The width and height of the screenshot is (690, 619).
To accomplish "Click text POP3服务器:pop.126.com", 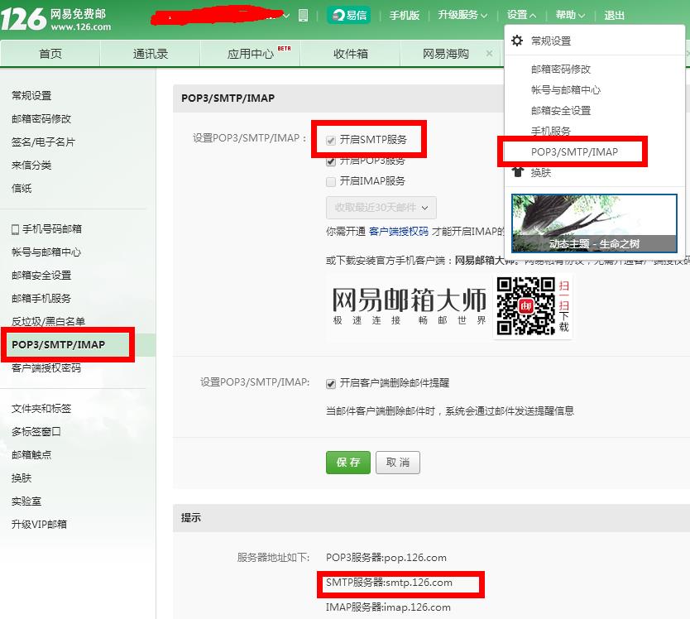I will [x=386, y=558].
